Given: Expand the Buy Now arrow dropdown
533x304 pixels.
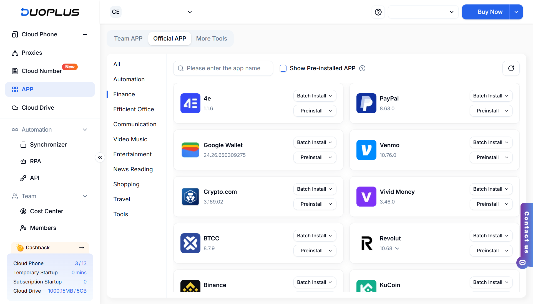Looking at the screenshot, I should point(516,12).
